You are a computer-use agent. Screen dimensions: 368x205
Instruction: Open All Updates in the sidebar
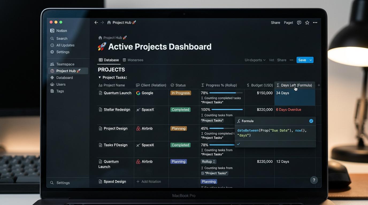click(x=63, y=45)
